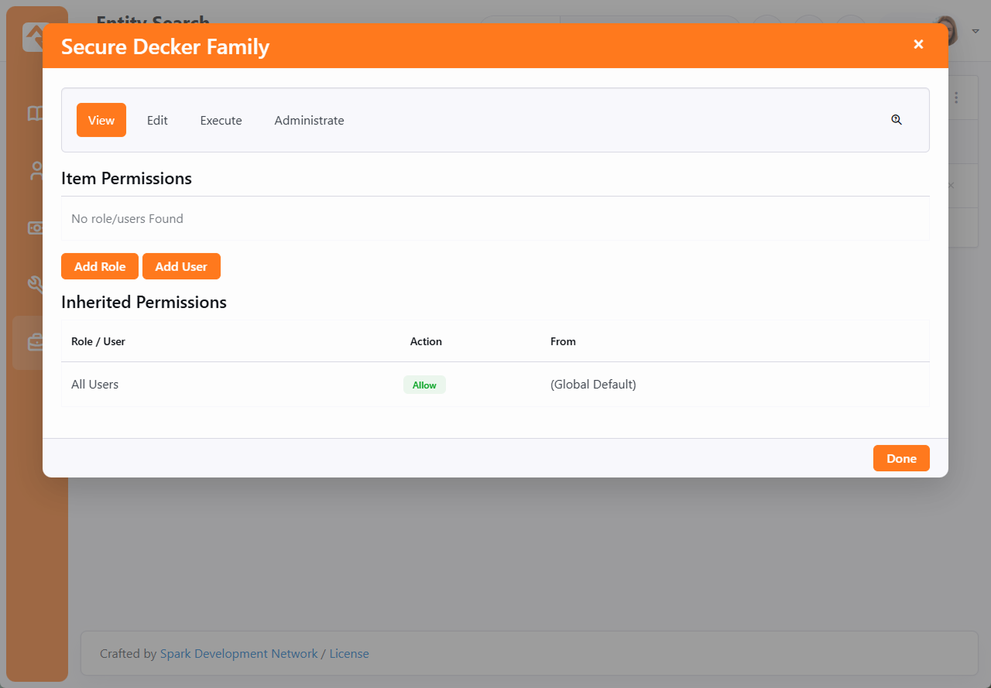991x688 pixels.
Task: Click the briefcase icon in sidebar
Action: coord(35,342)
